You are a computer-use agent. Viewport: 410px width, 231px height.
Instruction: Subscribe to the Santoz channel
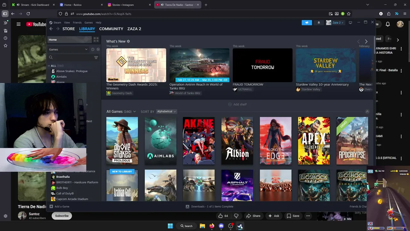coord(62,216)
